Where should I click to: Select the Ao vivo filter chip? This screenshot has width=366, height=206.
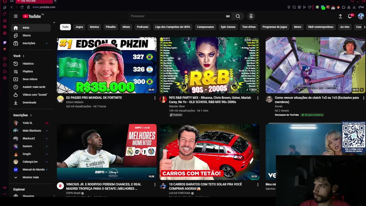pyautogui.click(x=345, y=27)
